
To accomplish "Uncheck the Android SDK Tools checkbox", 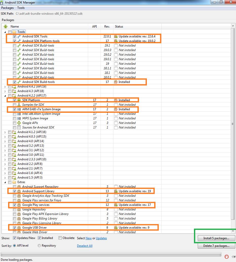I will 14,36.
